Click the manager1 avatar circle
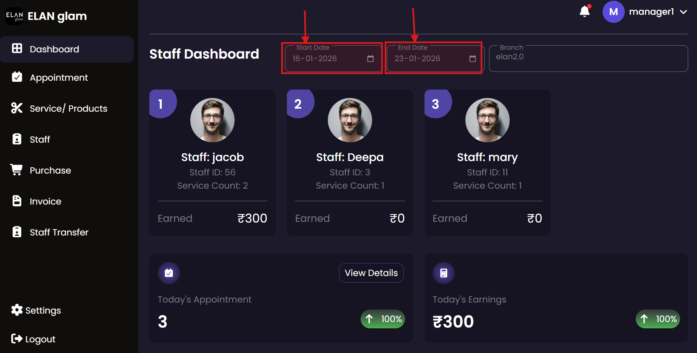The width and height of the screenshot is (697, 353). pyautogui.click(x=613, y=12)
